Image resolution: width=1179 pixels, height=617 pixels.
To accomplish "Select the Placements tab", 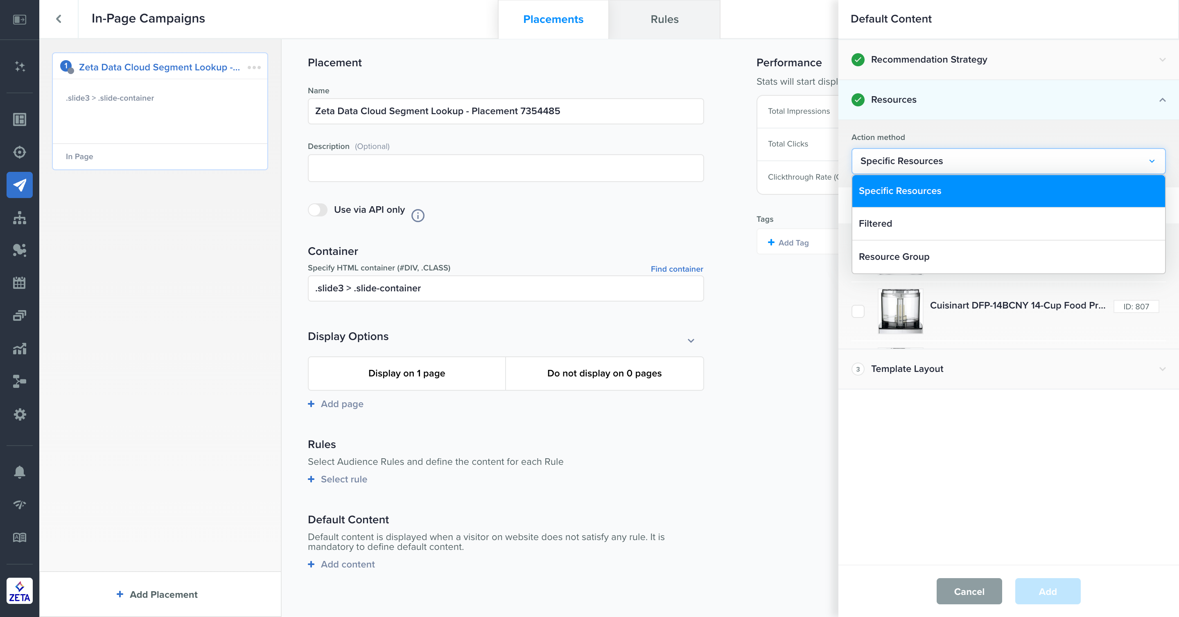I will click(x=553, y=19).
